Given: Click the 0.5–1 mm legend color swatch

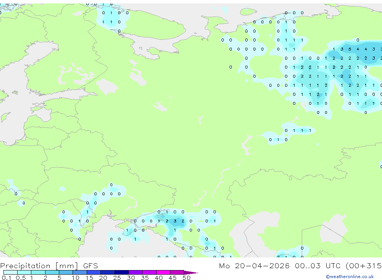Looking at the screenshot, I should point(24,272).
